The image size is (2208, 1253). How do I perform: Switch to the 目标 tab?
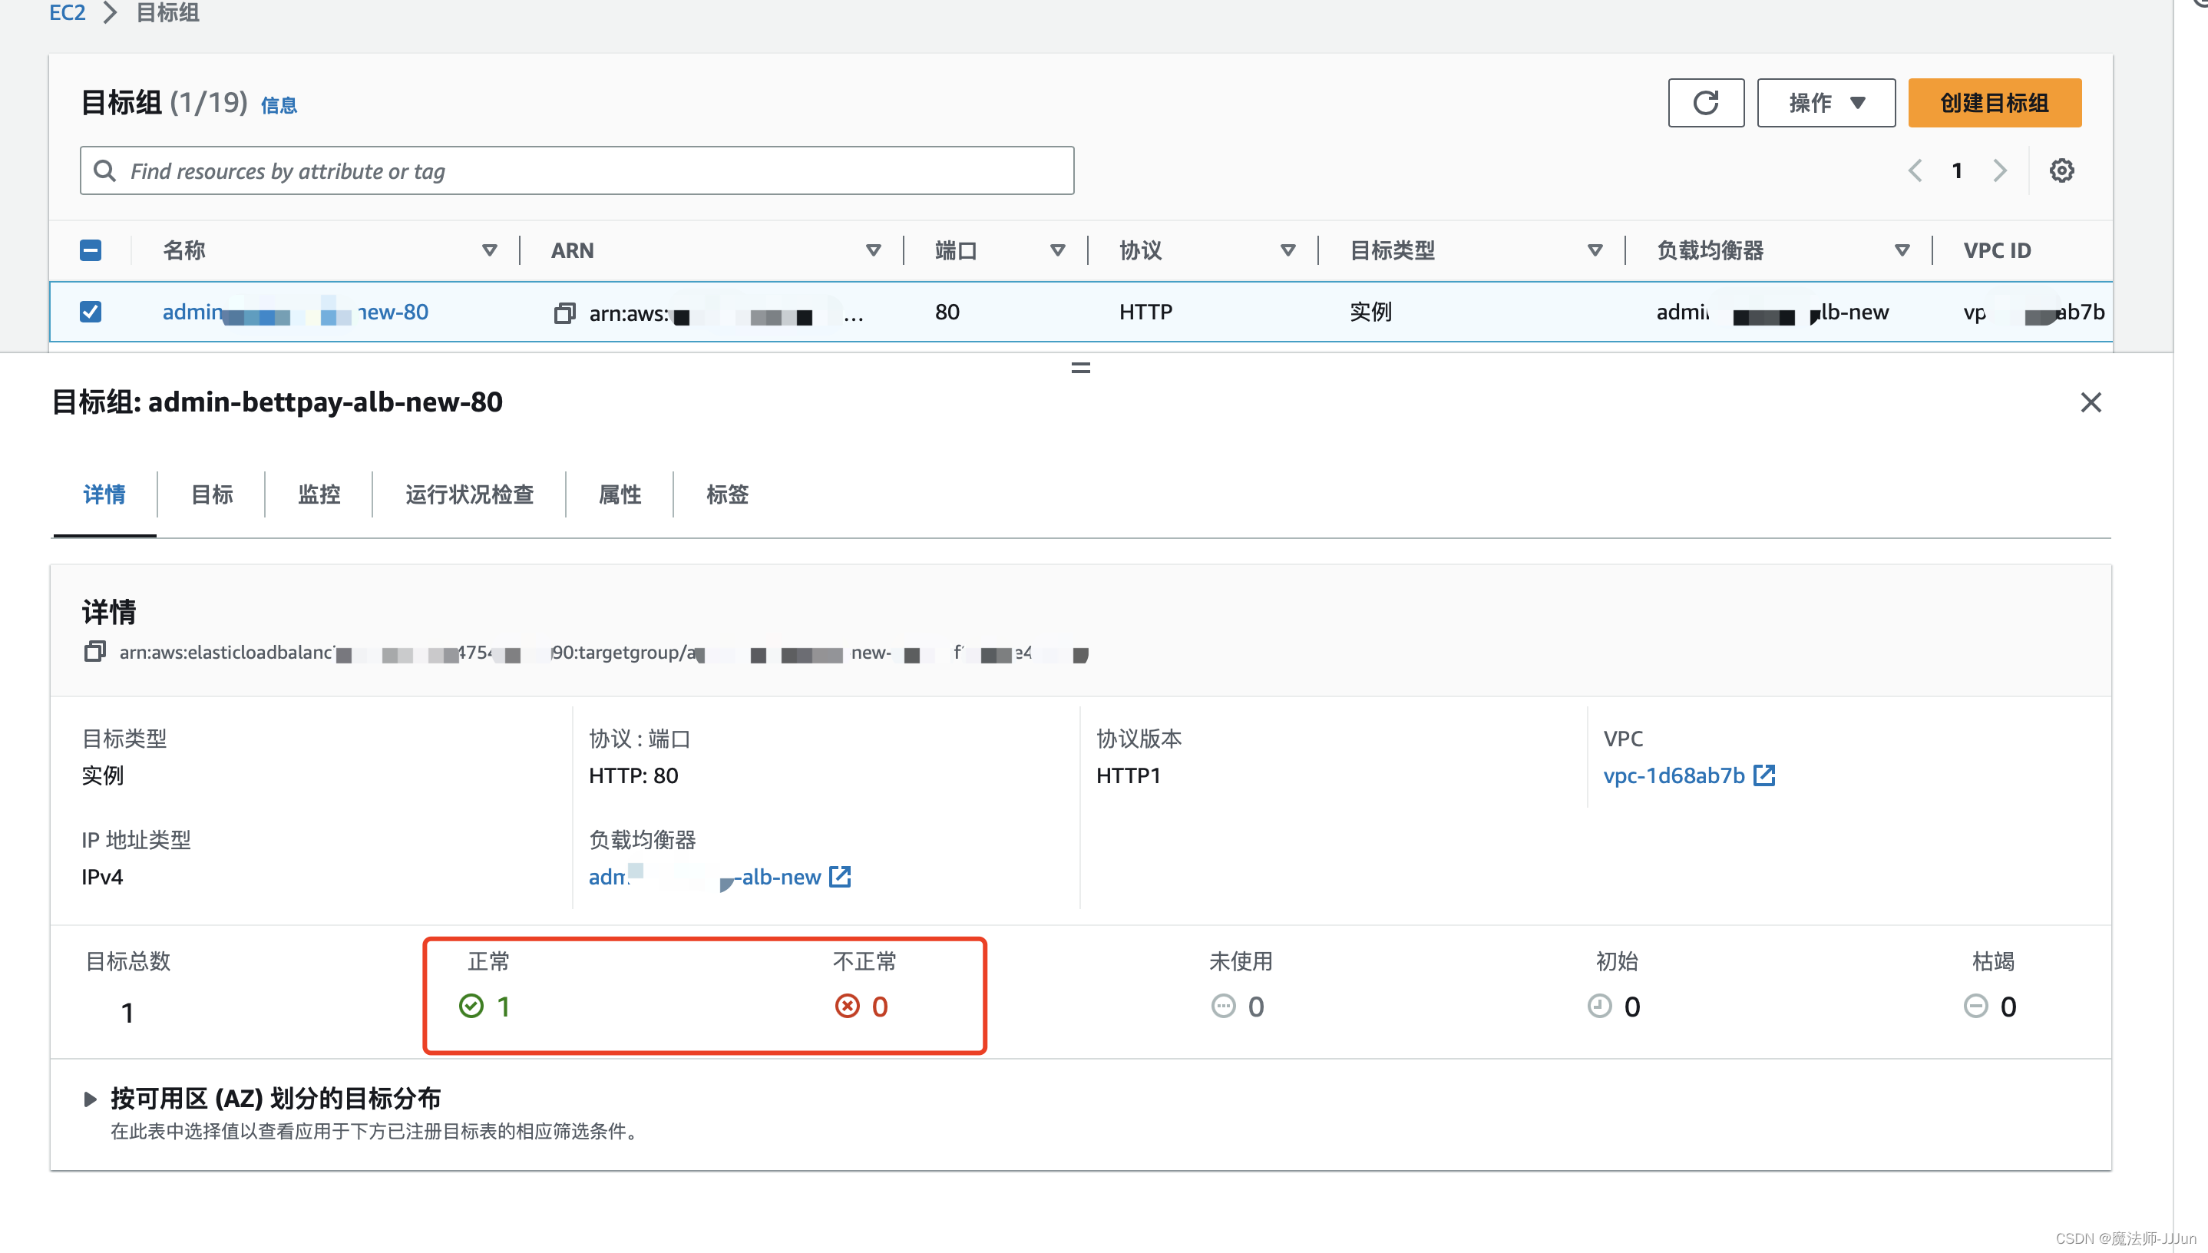point(212,495)
